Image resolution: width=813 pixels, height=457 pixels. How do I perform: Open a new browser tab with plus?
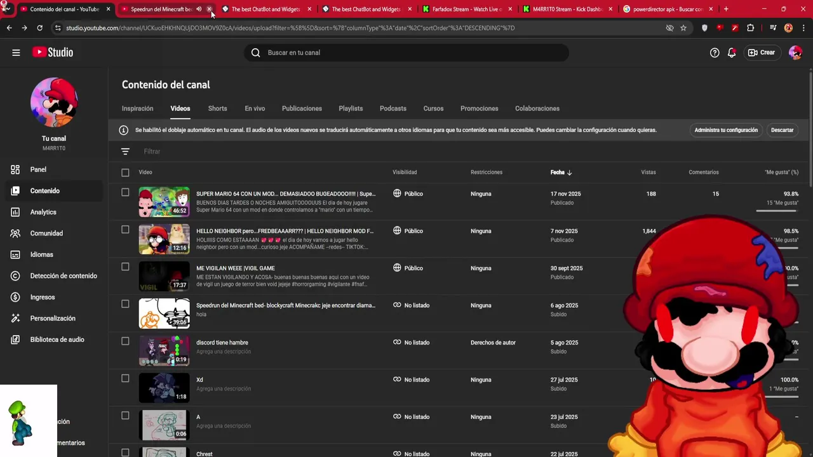(726, 9)
